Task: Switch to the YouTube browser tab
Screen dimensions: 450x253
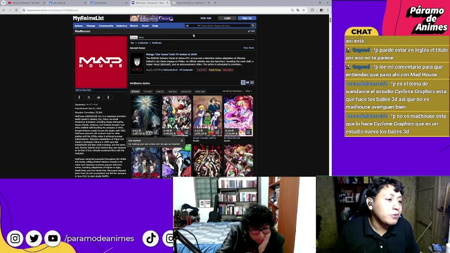Action: click(26, 3)
